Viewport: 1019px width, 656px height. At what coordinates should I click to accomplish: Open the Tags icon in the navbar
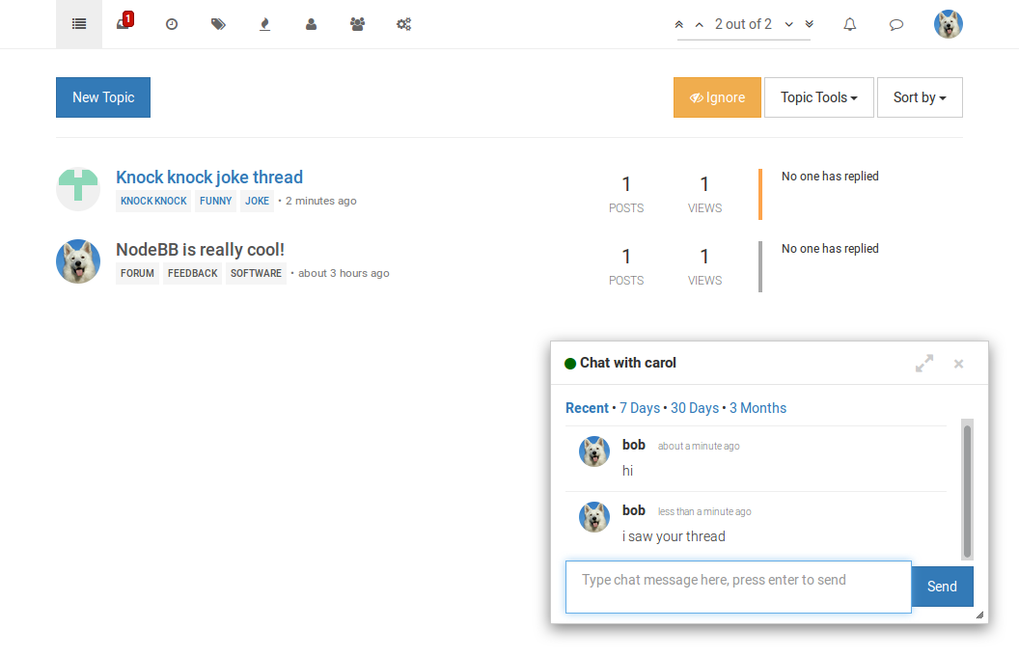(217, 24)
